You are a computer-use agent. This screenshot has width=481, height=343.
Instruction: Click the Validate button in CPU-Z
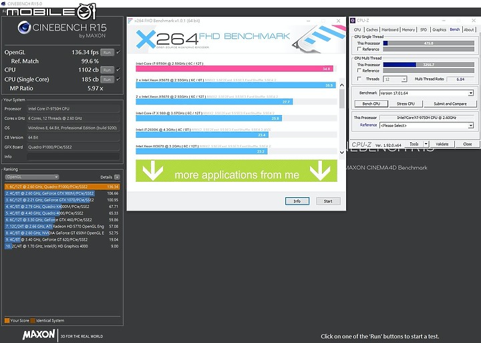tap(442, 144)
